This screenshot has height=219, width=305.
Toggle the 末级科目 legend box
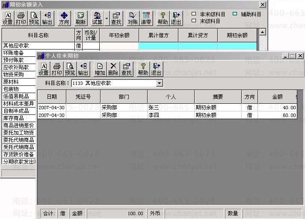pos(194,20)
